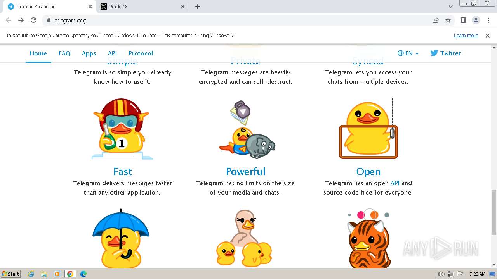Click the globe icon beside EN
497x279 pixels.
tap(401, 53)
